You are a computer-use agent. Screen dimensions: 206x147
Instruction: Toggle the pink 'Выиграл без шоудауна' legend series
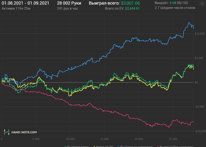(x=175, y=146)
